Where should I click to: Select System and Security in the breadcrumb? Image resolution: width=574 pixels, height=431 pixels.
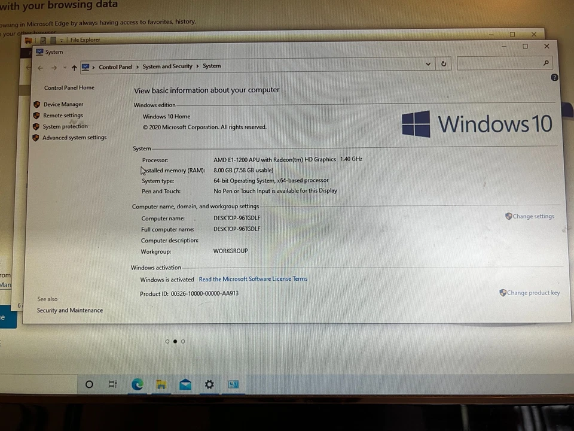[167, 66]
